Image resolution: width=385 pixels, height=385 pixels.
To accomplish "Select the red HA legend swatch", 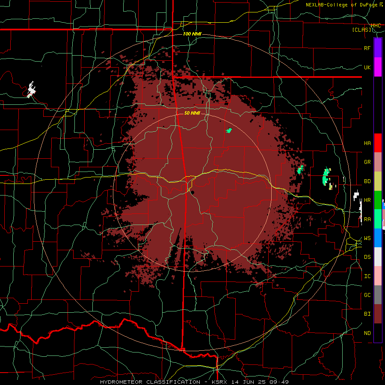I will pyautogui.click(x=378, y=143).
